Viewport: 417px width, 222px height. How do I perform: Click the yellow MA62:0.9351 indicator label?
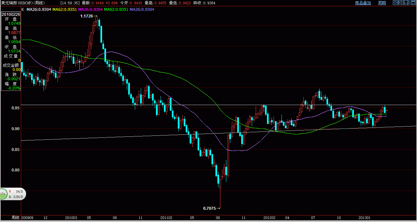64,10
